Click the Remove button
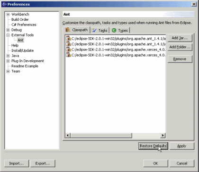Image resolution: width=199 pixels, height=172 pixels. pos(180,59)
